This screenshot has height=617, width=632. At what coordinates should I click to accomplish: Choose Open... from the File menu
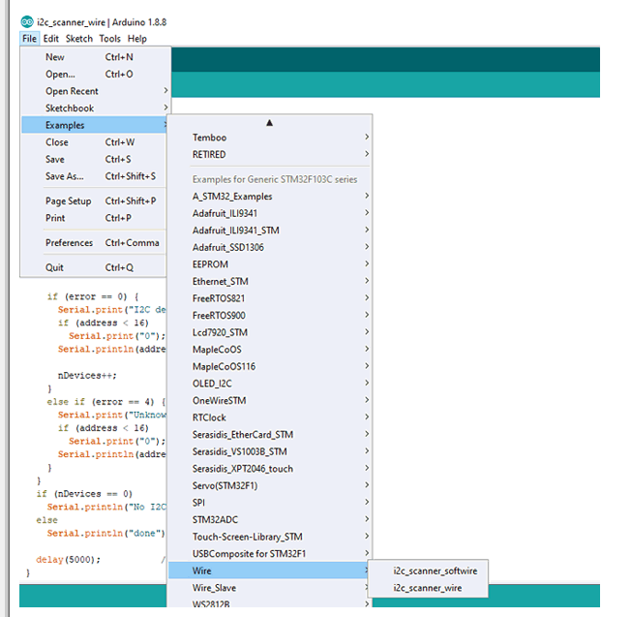point(94,75)
